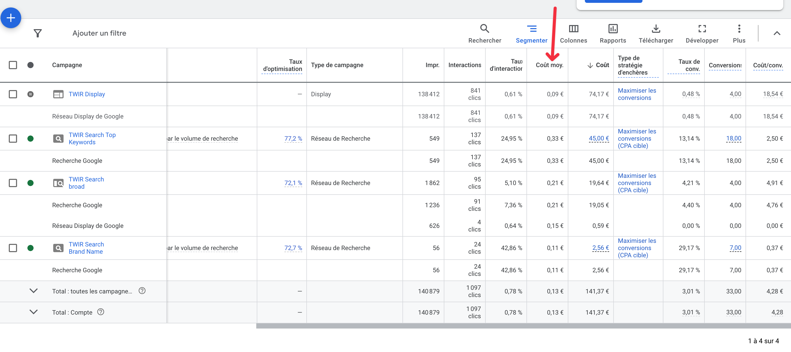This screenshot has width=791, height=352.
Task: Toggle the select-all campaigns header checkbox
Action: click(x=13, y=65)
